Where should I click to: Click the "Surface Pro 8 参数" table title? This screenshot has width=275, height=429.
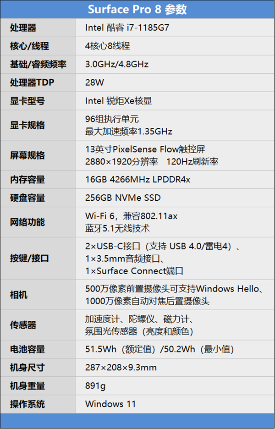pos(137,9)
